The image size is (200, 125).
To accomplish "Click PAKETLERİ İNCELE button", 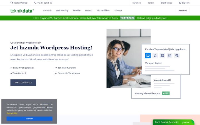I will [23, 82].
